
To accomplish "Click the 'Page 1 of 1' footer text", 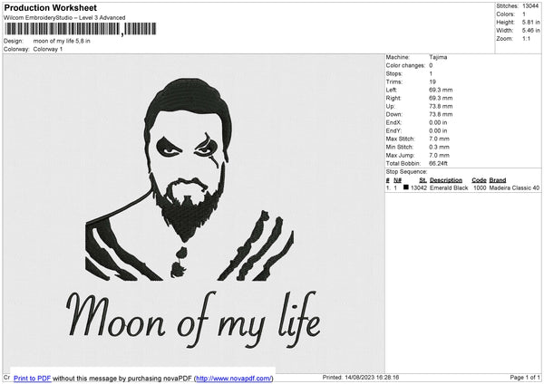I will point(525,378).
